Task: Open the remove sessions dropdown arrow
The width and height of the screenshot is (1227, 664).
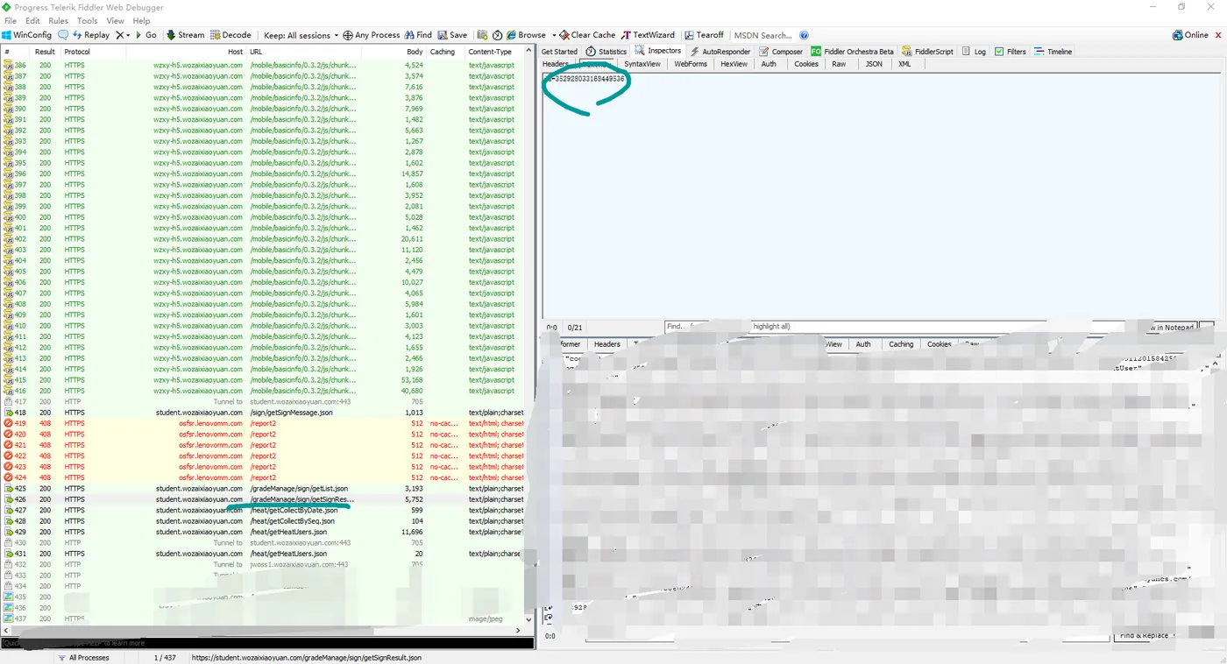Action: point(128,35)
